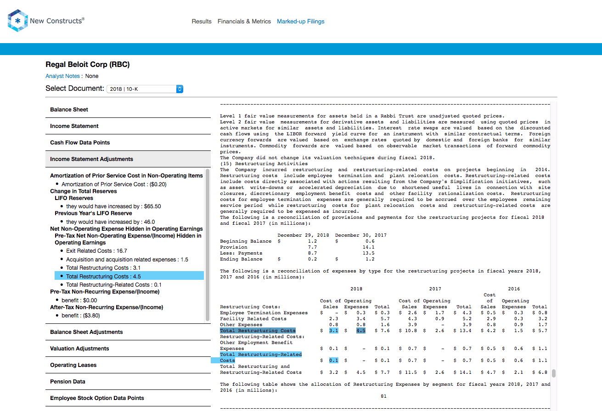The height and width of the screenshot is (411, 602).
Task: Click the Regal Beloit Corp (RBC) title
Action: coord(88,65)
